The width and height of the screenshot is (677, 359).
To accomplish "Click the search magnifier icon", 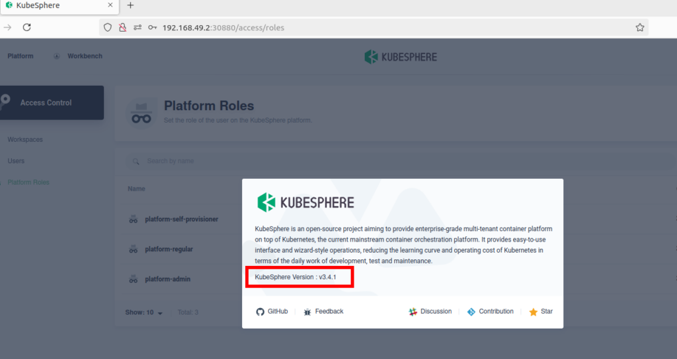I will 136,161.
